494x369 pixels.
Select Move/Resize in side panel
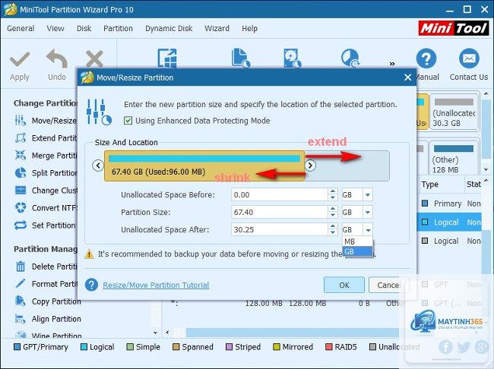point(46,121)
